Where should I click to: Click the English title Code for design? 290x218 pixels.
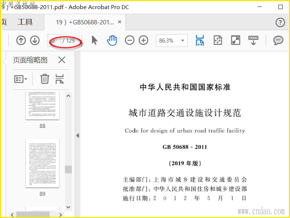pos(185,131)
